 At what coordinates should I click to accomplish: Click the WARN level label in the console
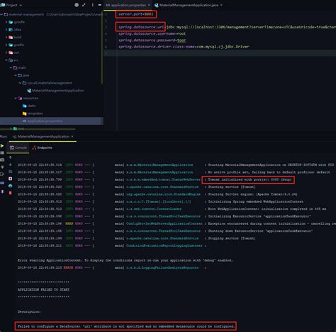point(69,223)
